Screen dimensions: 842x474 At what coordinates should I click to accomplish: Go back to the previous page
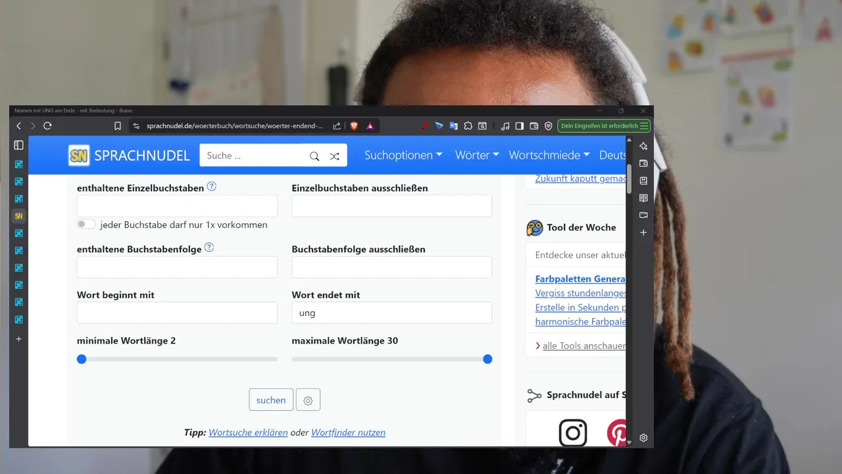(x=18, y=126)
